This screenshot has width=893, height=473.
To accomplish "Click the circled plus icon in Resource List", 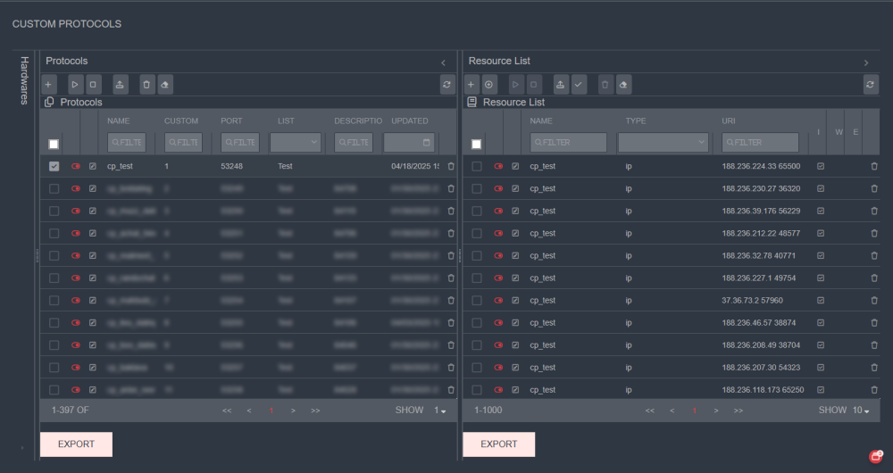I will (x=489, y=84).
